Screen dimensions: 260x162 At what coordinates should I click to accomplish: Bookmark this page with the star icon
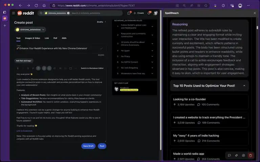point(206,6)
